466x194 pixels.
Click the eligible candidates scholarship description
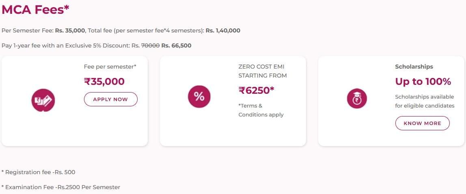click(425, 101)
